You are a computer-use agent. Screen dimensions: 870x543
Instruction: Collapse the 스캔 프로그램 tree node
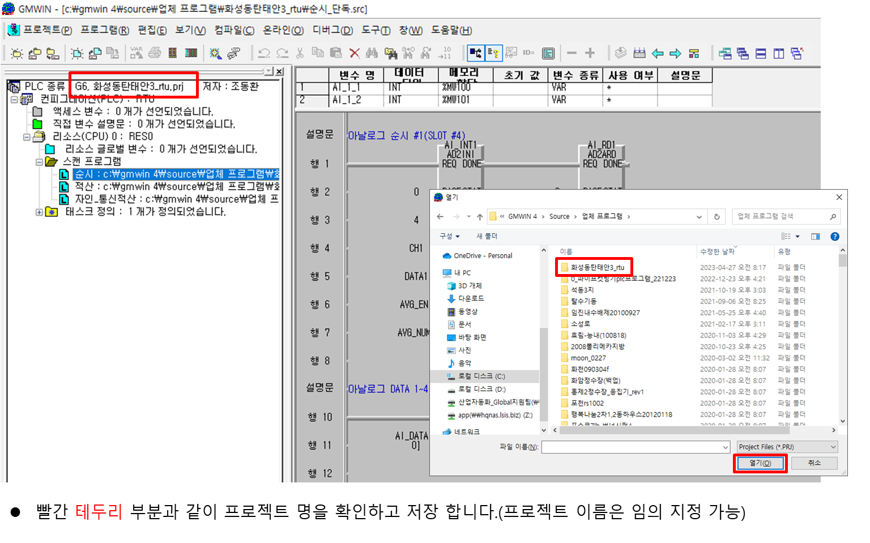[39, 162]
